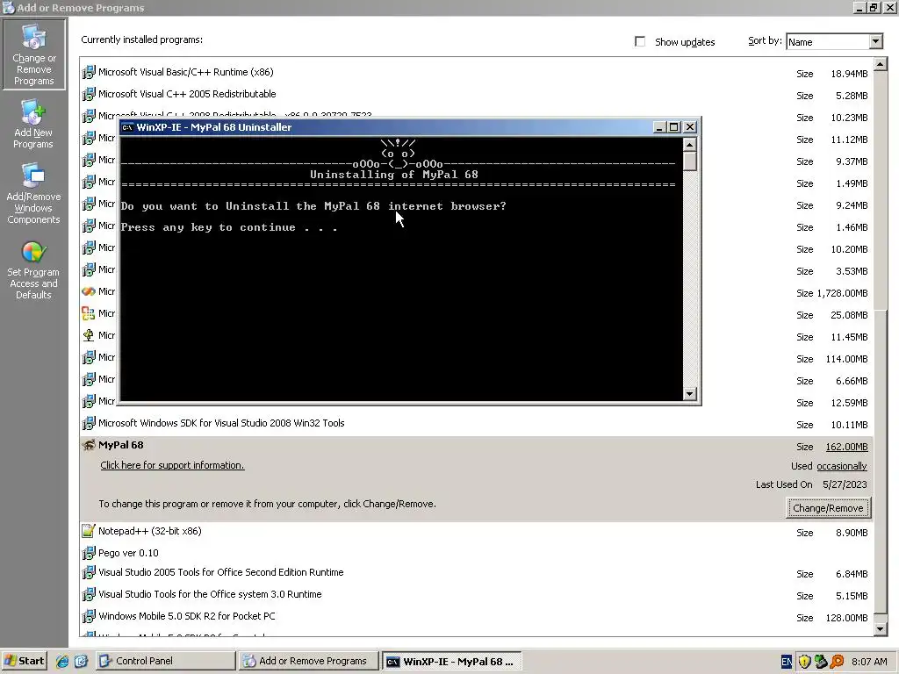899x674 pixels.
Task: Click the orange tray icon beside clock
Action: pos(837,662)
